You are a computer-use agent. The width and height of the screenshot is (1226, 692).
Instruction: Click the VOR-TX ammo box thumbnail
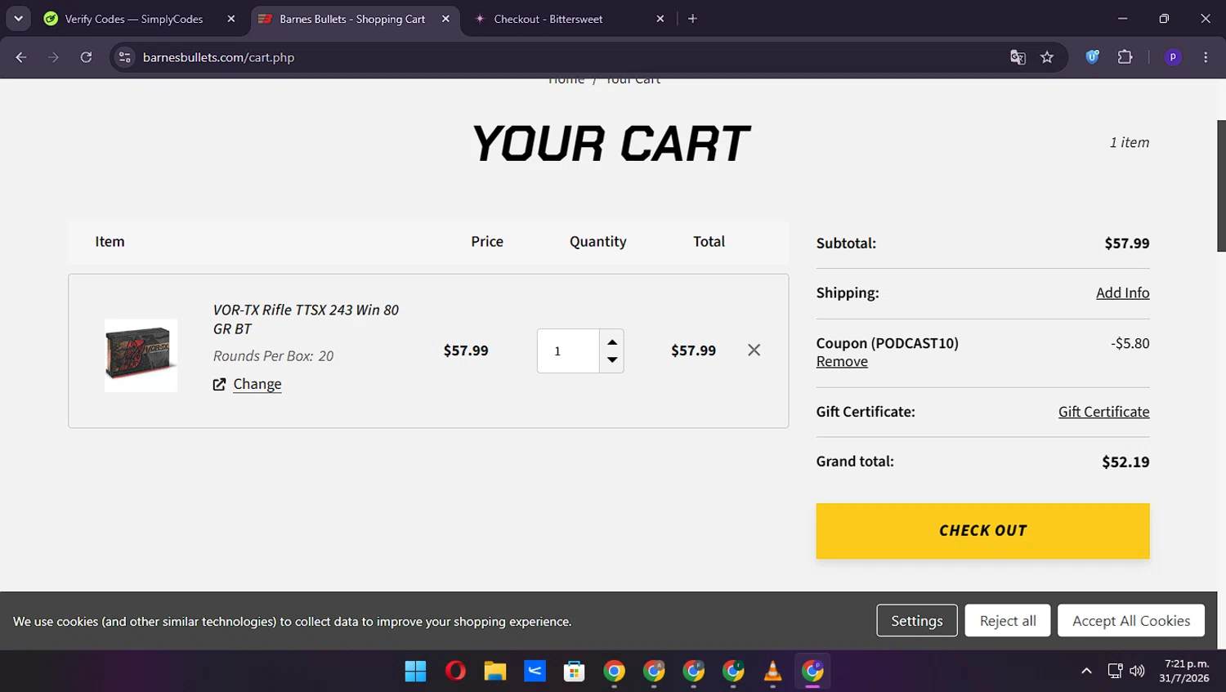point(141,355)
